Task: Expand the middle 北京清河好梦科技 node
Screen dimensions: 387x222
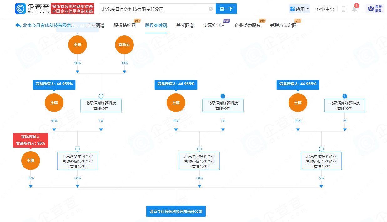Action: [223, 96]
